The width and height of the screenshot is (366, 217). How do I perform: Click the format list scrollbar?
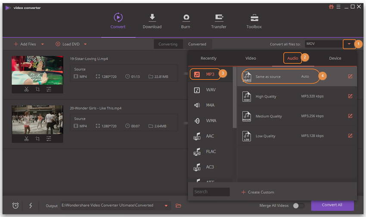235,97
